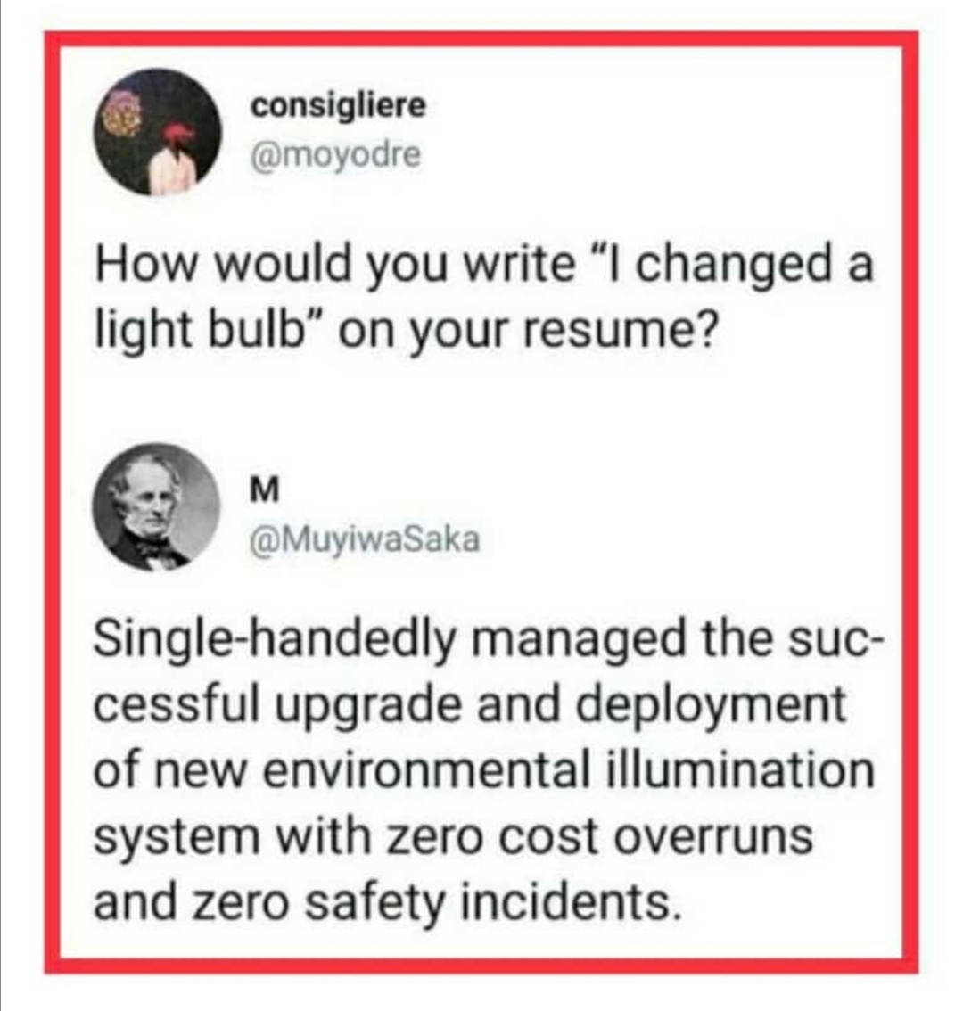Click the word "Single-handedly" in the reply
Viewport: 963px width, 1011px height.
273,640
